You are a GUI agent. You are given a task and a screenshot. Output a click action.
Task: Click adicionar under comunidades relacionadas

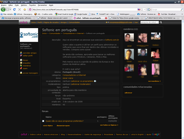128,93
